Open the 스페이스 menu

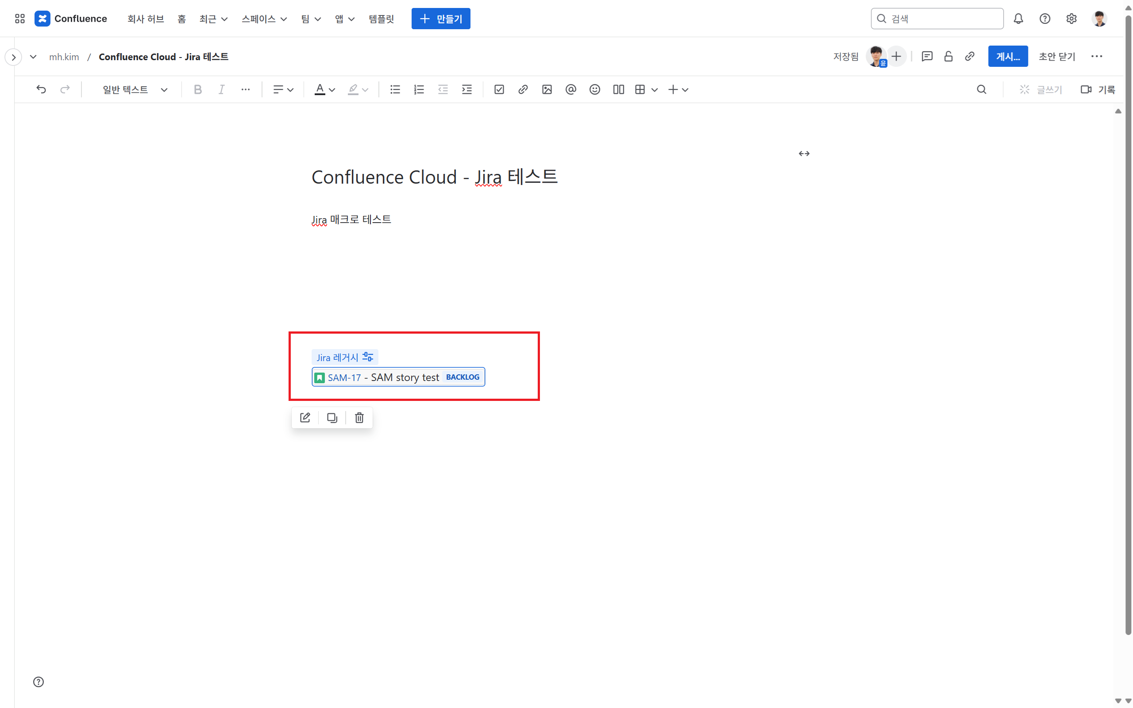[264, 19]
